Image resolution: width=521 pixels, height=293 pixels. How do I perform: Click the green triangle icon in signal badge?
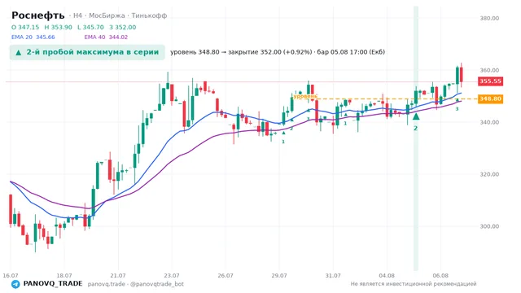click(19, 52)
